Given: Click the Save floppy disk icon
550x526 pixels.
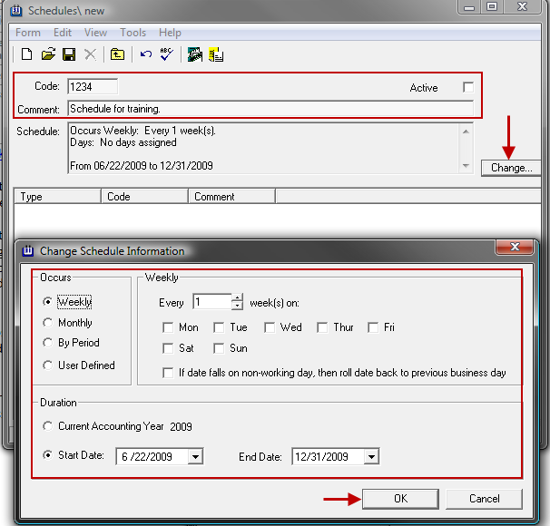Looking at the screenshot, I should coord(69,55).
